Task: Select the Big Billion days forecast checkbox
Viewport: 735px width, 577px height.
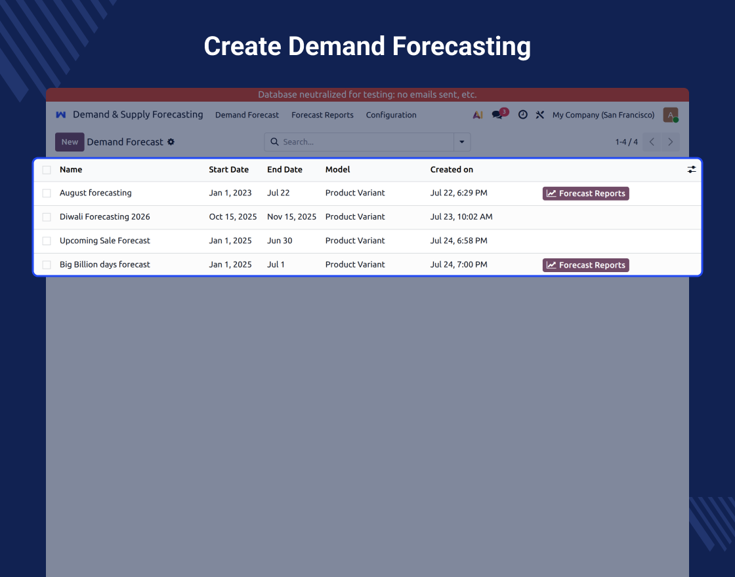Action: [x=47, y=265]
